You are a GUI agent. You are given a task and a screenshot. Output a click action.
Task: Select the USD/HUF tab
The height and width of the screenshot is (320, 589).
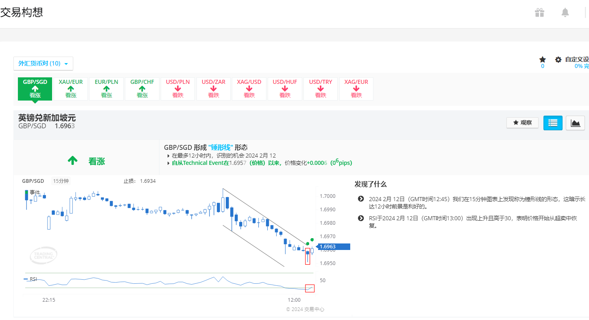click(x=285, y=89)
